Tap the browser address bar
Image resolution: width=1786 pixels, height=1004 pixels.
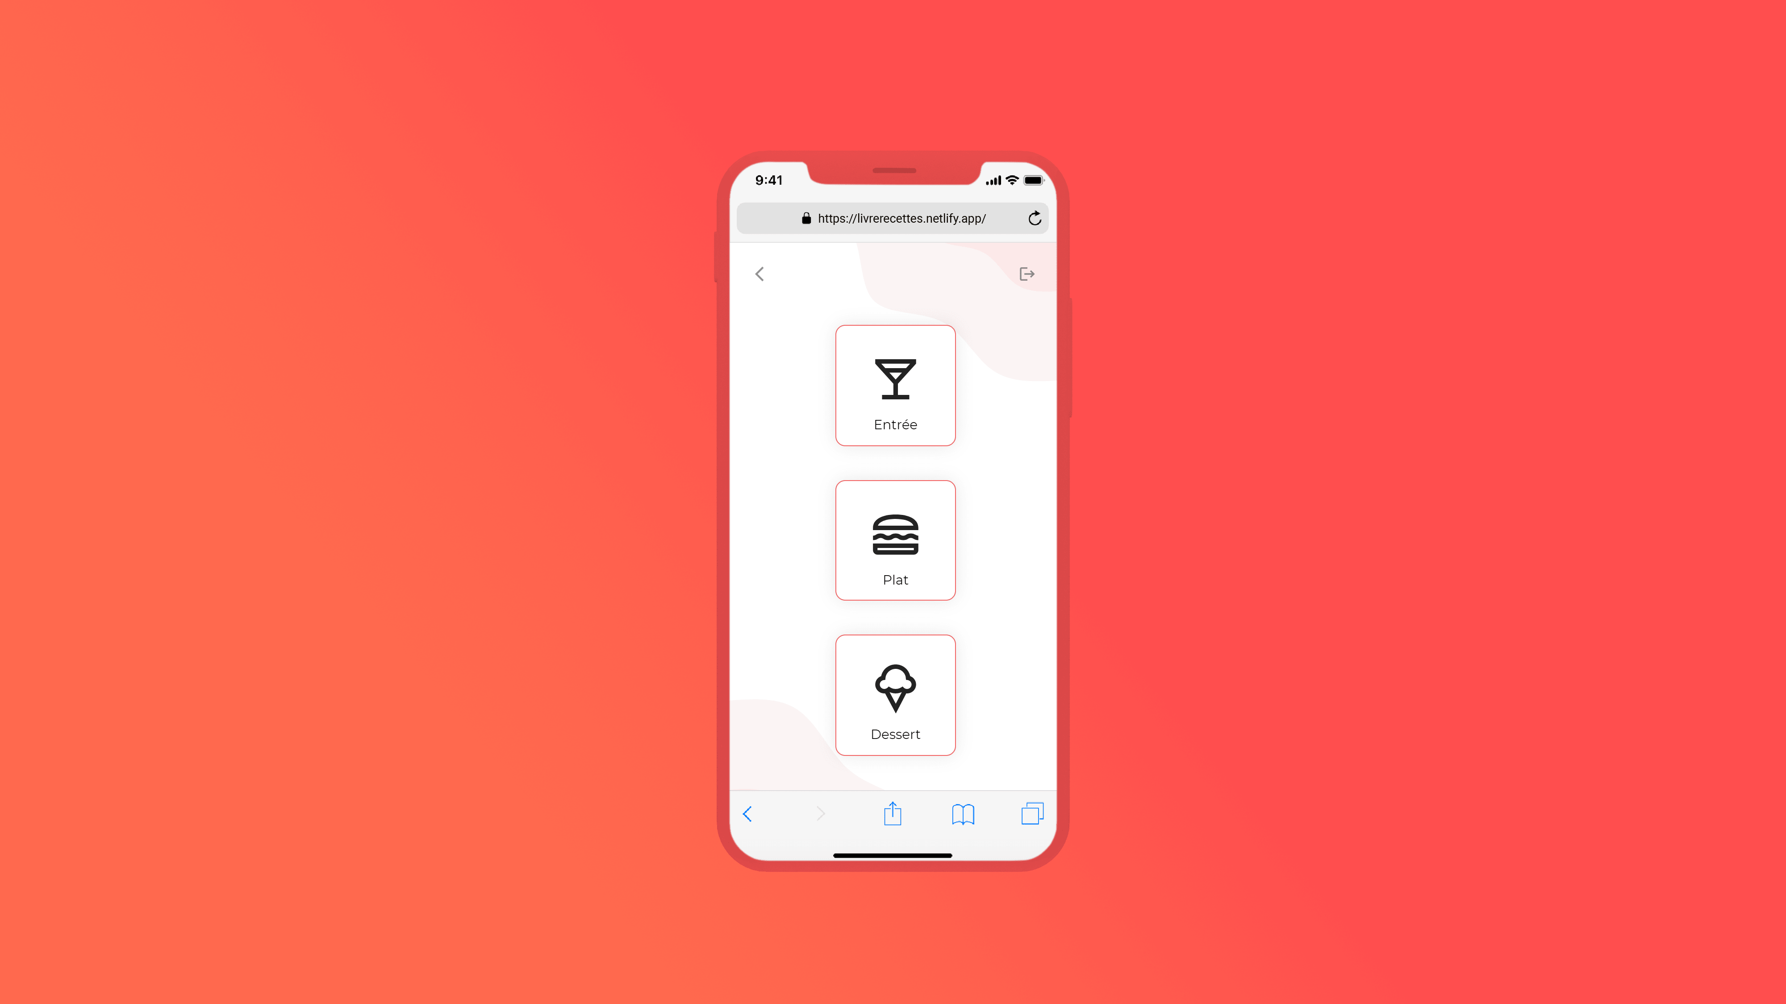point(893,218)
